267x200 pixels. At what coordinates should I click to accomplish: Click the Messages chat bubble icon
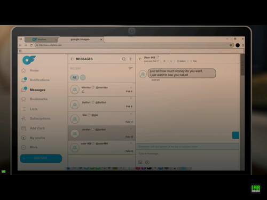(24, 90)
